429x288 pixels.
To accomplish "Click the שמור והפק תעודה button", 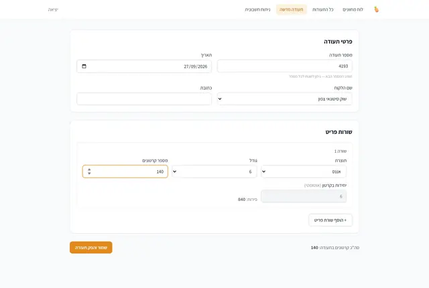I will 91,248.
